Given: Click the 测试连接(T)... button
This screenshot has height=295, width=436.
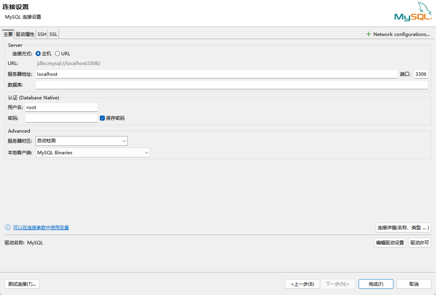Looking at the screenshot, I should coord(22,284).
